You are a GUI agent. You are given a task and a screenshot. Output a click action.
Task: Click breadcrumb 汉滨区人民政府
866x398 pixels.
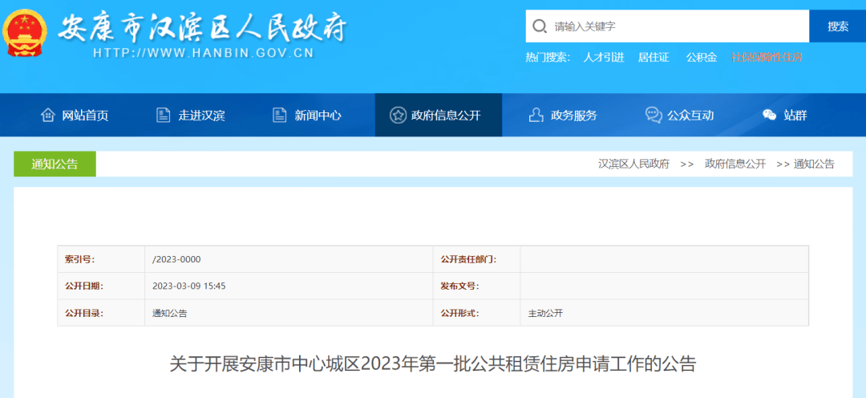[x=634, y=164]
